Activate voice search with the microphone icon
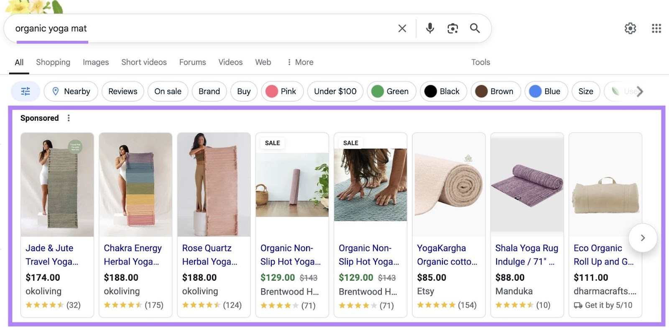The width and height of the screenshot is (669, 330). pos(429,28)
